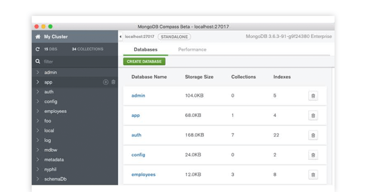The height and width of the screenshot is (192, 366).
Task: Click the MongoDB 3.6.3 Enterprise version text
Action: (289, 37)
